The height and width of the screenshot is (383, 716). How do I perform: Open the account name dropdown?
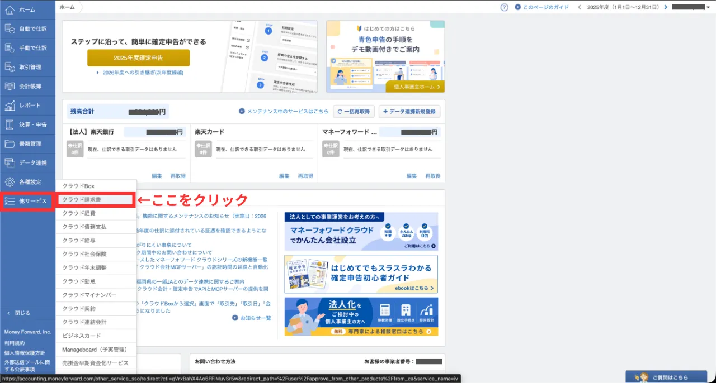(x=691, y=7)
